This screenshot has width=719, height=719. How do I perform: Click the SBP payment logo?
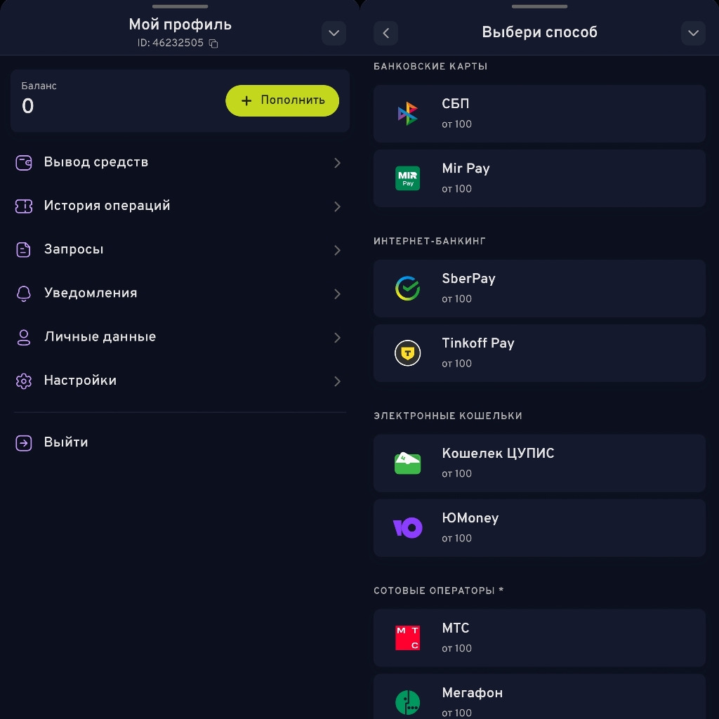pos(408,114)
